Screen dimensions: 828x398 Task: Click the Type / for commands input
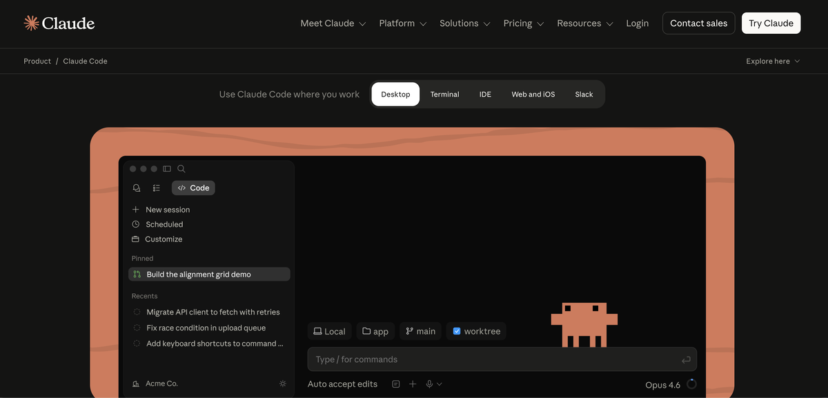[x=502, y=359]
